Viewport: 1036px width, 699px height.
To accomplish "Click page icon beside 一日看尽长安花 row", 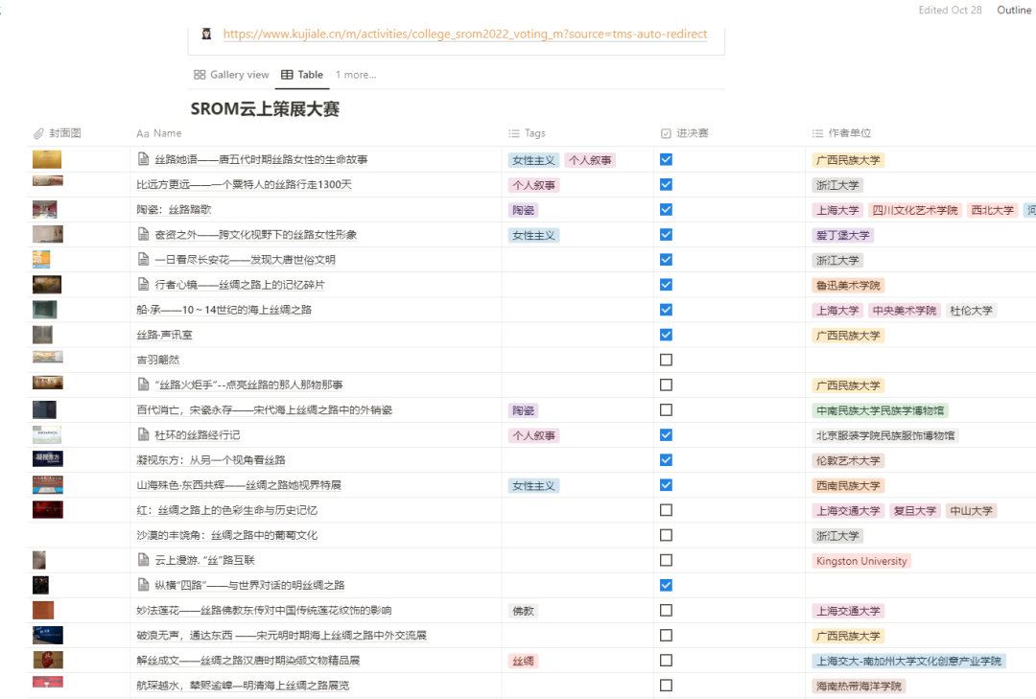I will [x=144, y=260].
